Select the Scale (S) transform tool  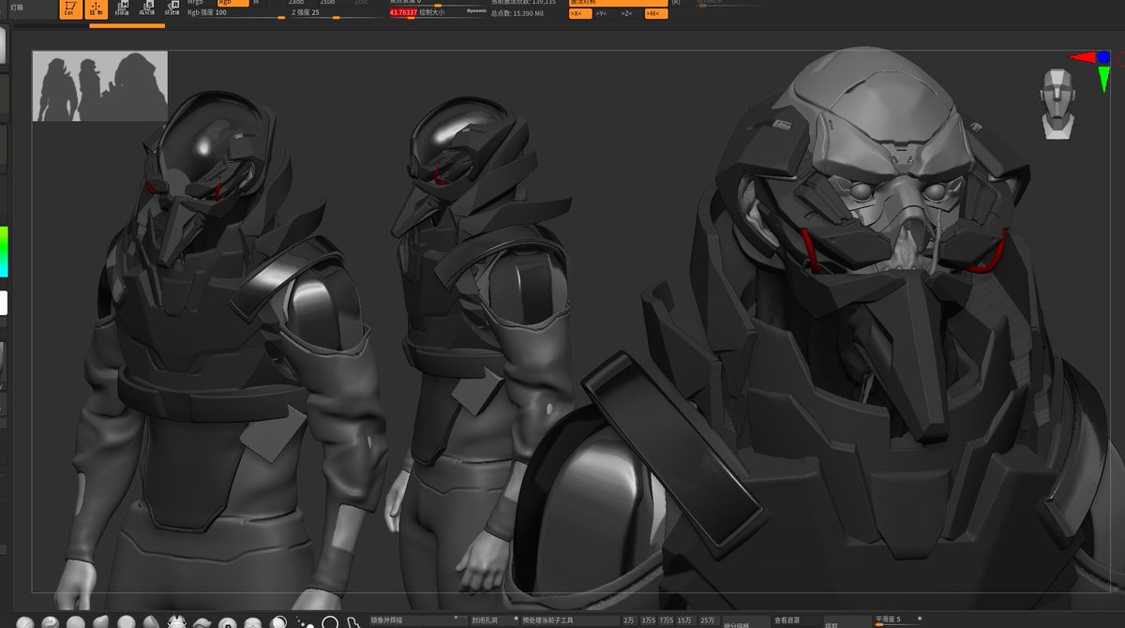tap(147, 9)
